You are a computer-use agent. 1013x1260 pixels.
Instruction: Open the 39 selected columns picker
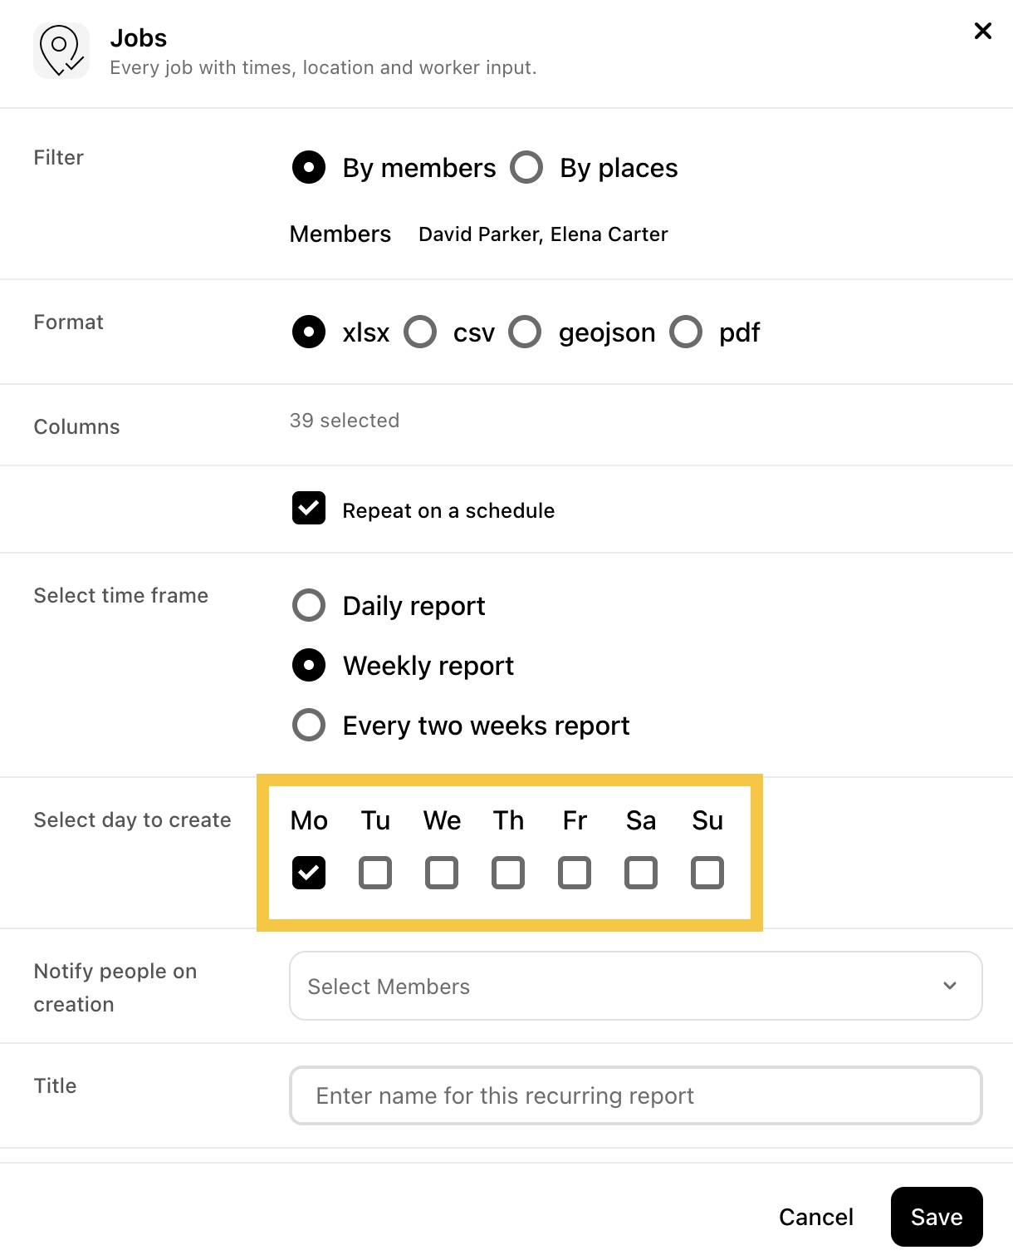(x=345, y=421)
